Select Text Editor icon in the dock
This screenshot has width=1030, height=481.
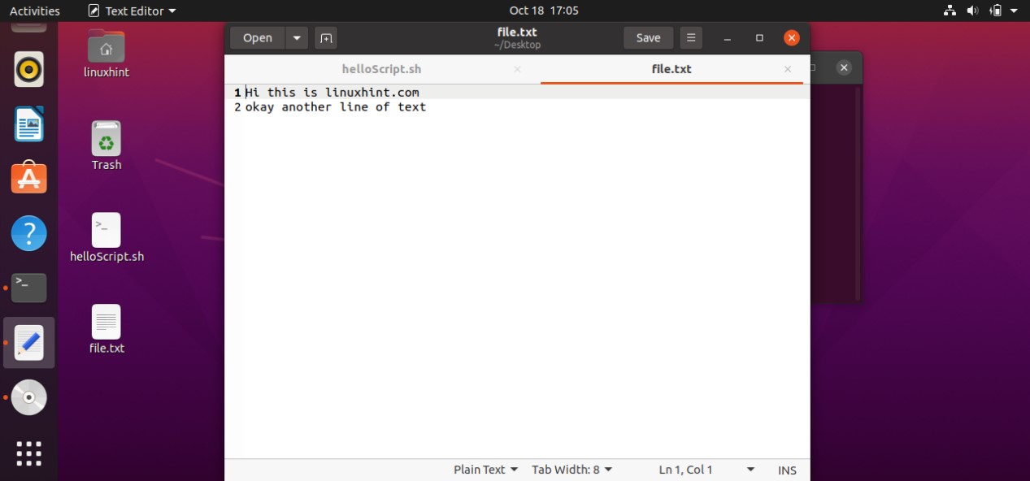(x=29, y=342)
